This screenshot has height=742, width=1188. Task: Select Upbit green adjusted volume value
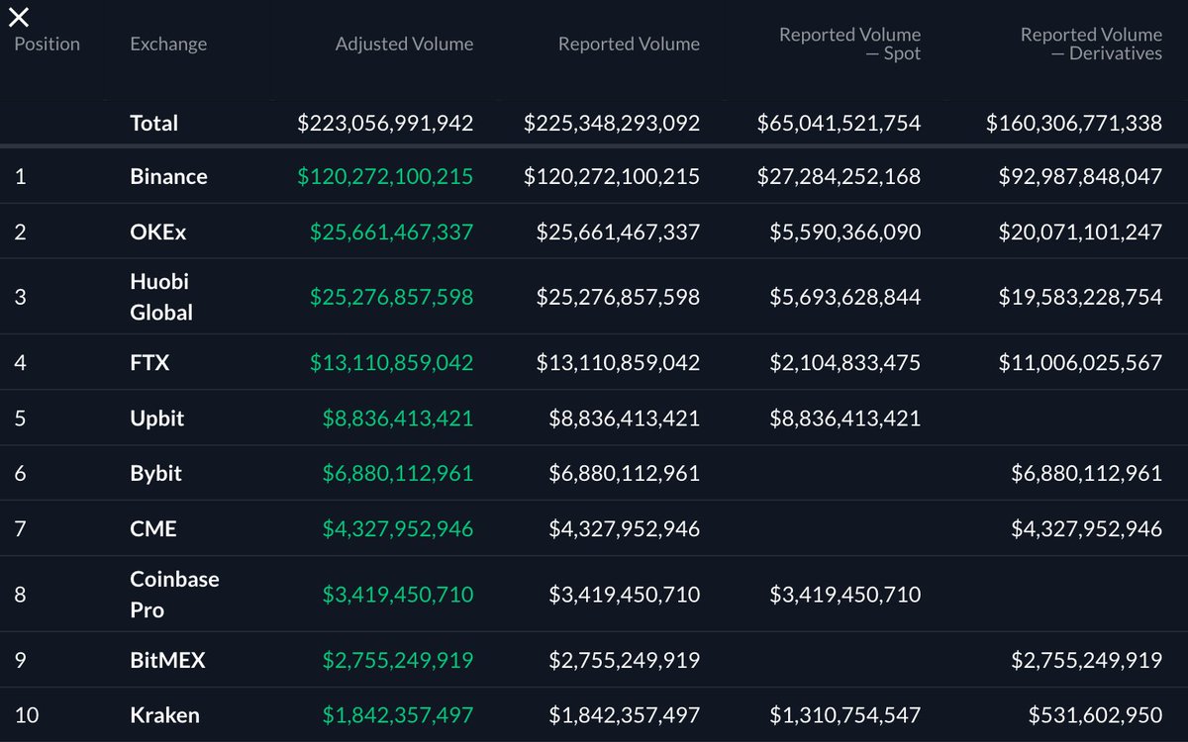coord(397,418)
